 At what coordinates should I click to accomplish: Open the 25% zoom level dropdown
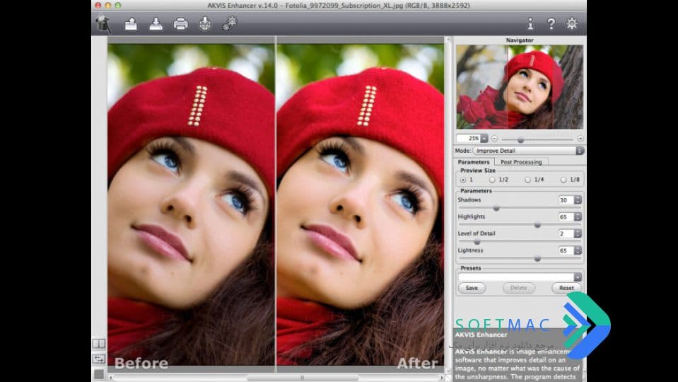click(x=484, y=139)
